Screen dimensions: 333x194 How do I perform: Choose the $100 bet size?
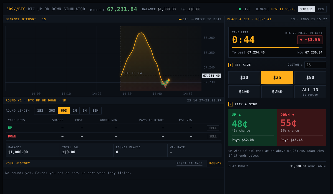point(244,92)
